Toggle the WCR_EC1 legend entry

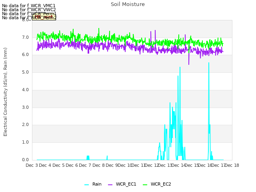[x=122, y=184]
